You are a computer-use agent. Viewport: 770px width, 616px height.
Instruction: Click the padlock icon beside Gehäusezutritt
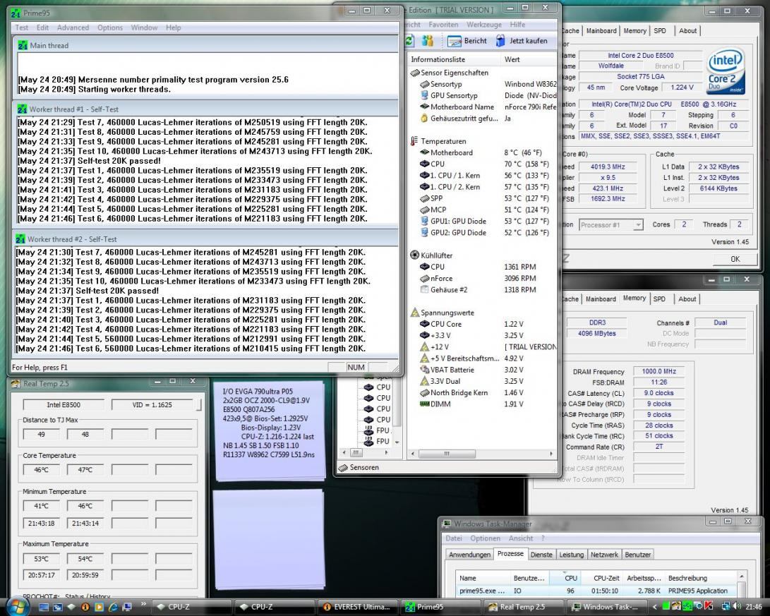[x=424, y=119]
